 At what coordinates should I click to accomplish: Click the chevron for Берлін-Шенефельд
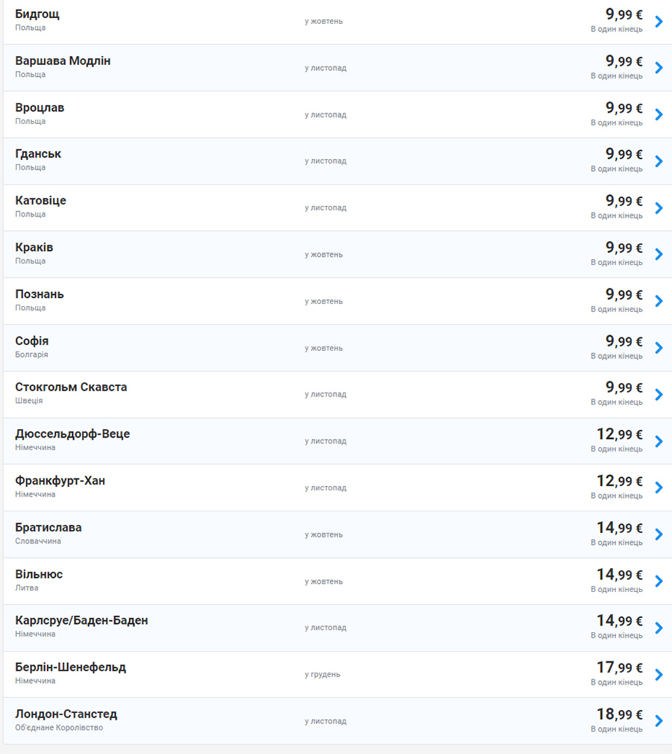pyautogui.click(x=659, y=675)
